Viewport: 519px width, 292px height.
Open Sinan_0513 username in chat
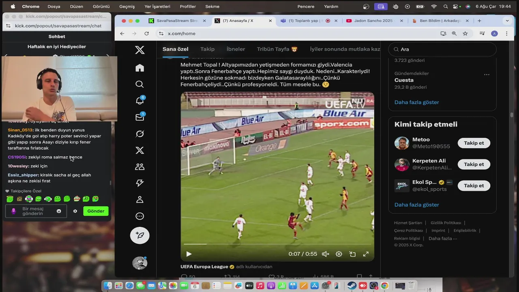[x=20, y=130]
